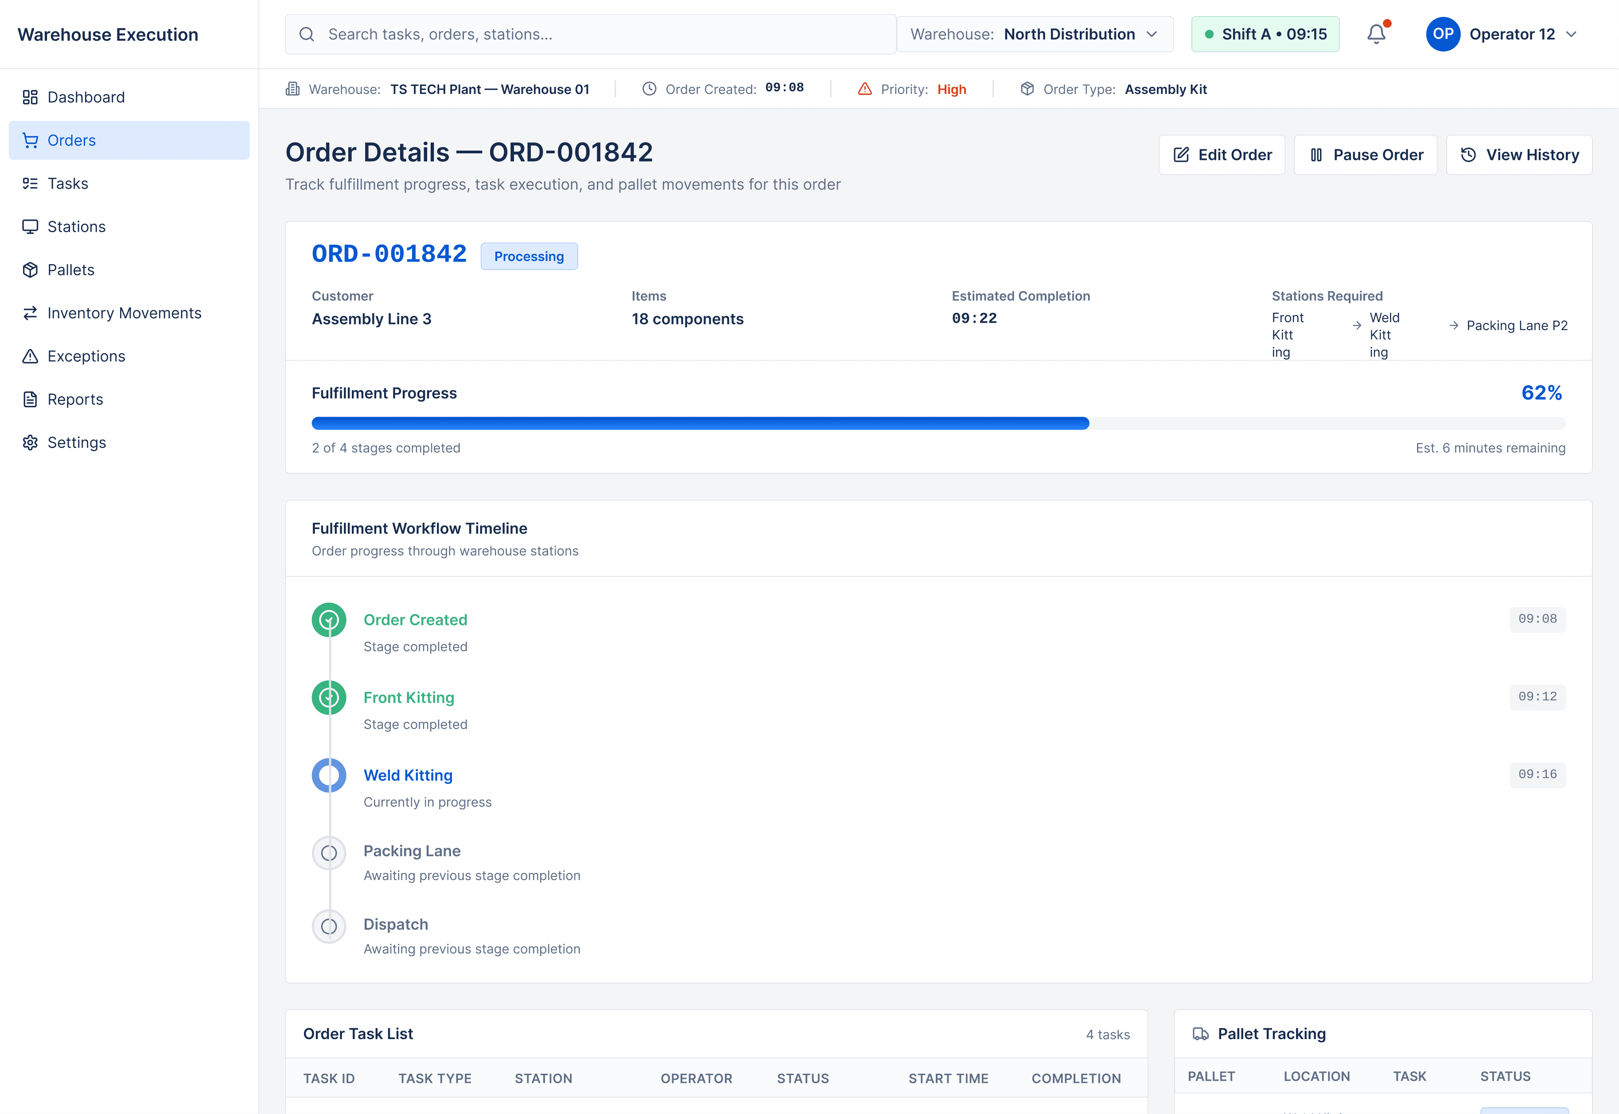Click the Inventory Movements arrows icon

tap(30, 313)
